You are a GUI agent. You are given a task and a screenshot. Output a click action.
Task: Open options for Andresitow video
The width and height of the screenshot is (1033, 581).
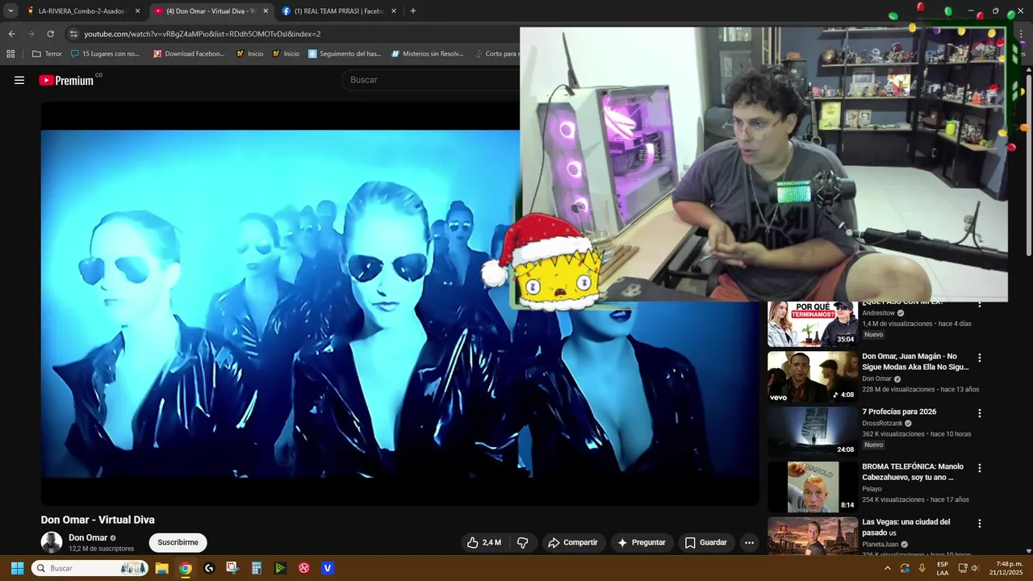pyautogui.click(x=980, y=304)
